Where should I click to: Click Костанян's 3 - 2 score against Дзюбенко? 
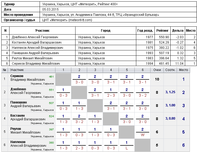79,122
